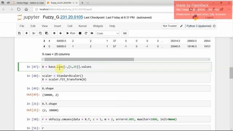Open the Edit menu
233x131 pixels.
pos(33,26)
